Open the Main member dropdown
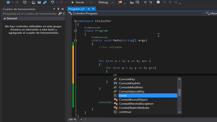Viewport: 217px width, 122px height. coord(211,14)
